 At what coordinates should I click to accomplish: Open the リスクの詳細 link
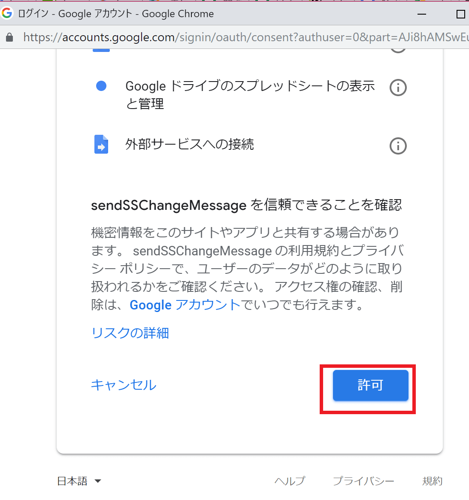click(130, 333)
